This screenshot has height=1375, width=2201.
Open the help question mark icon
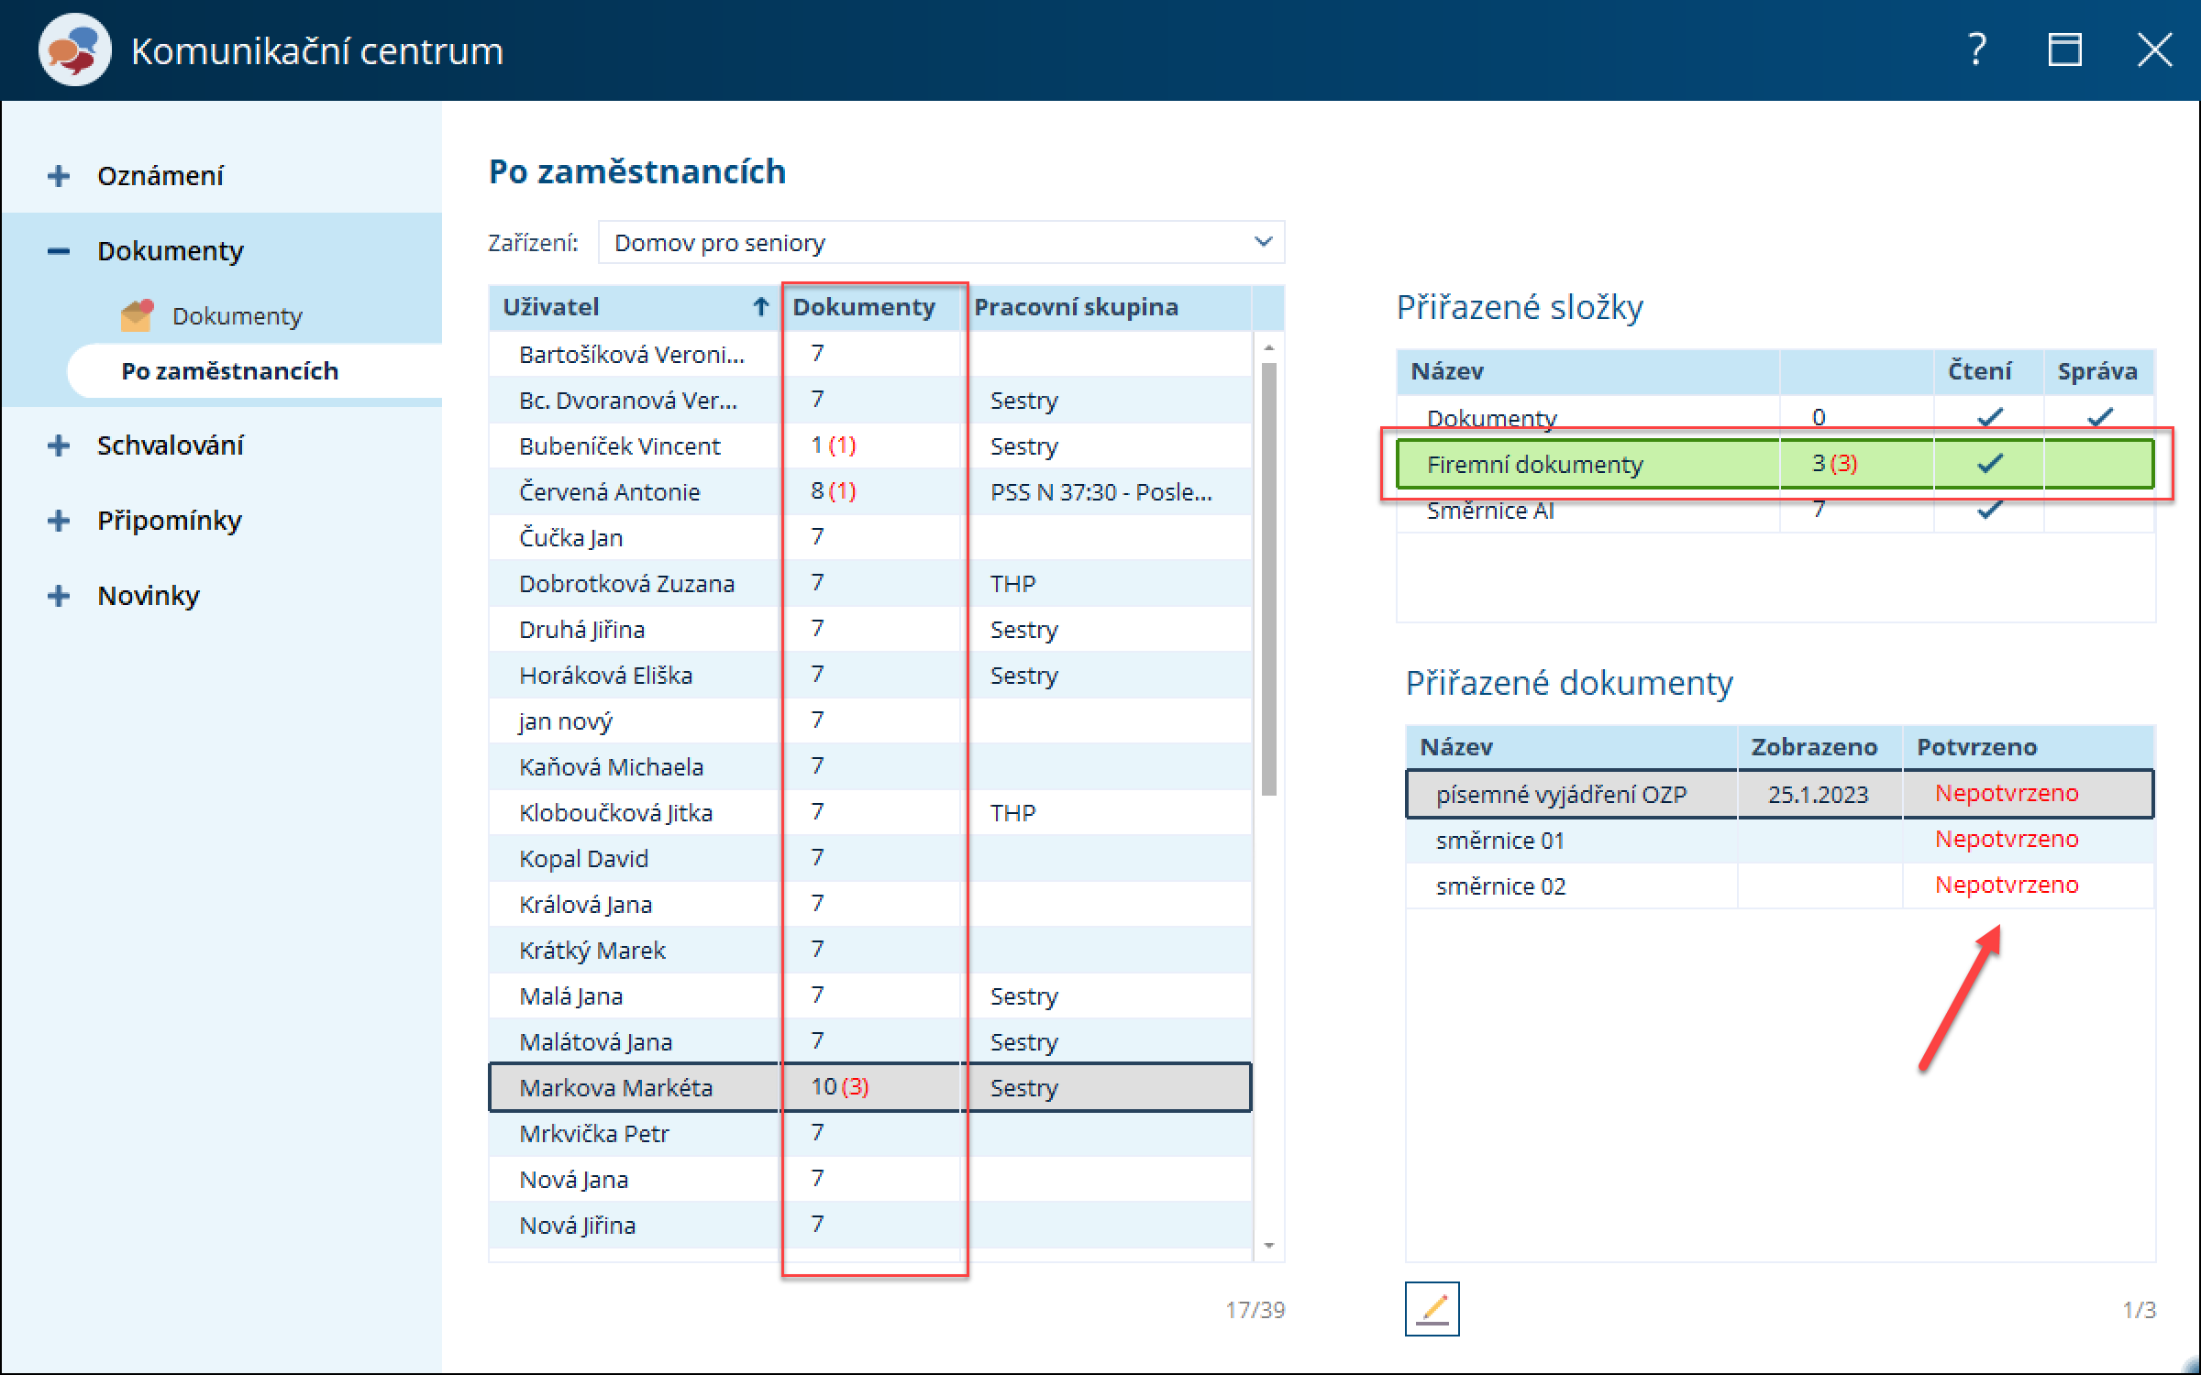click(x=1977, y=49)
